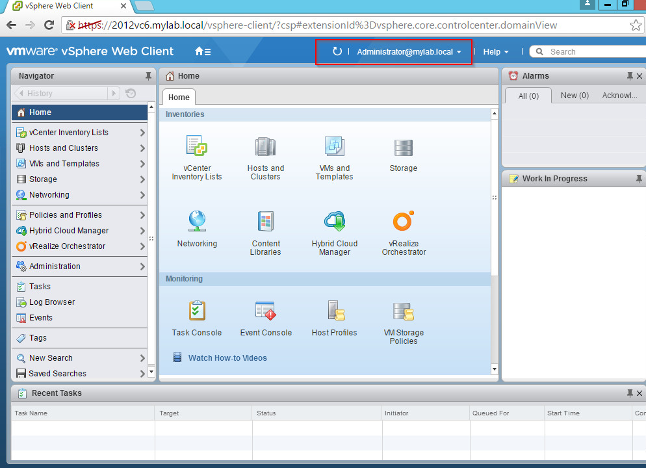646x468 pixels.
Task: Expand Policies and Profiles chevron in Navigator
Action: click(x=142, y=215)
